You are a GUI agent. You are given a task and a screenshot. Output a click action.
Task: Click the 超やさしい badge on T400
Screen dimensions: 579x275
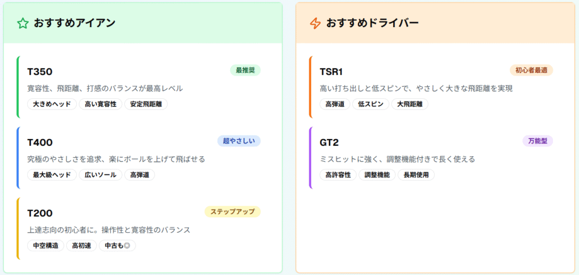point(239,141)
